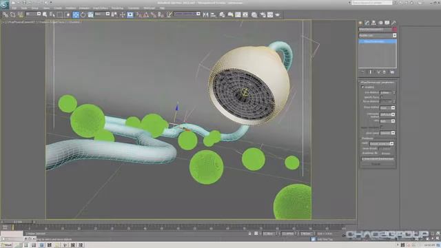Open the Schematic View
Image resolution: width=441 pixels, height=248 pixels.
tap(245, 14)
